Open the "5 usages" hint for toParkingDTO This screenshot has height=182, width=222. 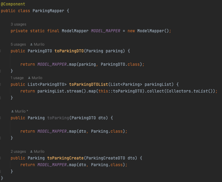18,44
